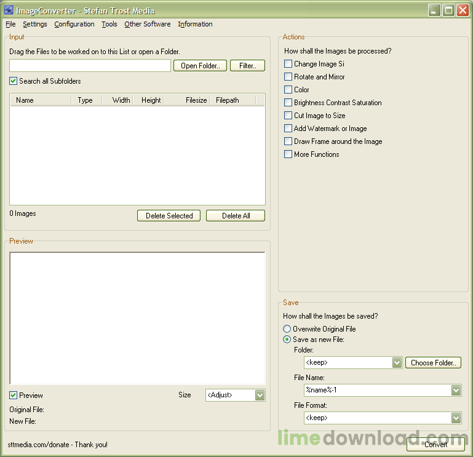
Task: Click the input folder path field
Action: [x=90, y=66]
